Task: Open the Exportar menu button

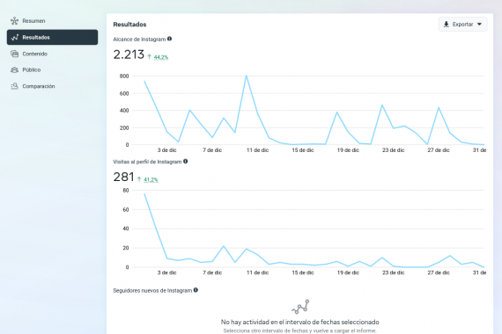Action: (463, 25)
